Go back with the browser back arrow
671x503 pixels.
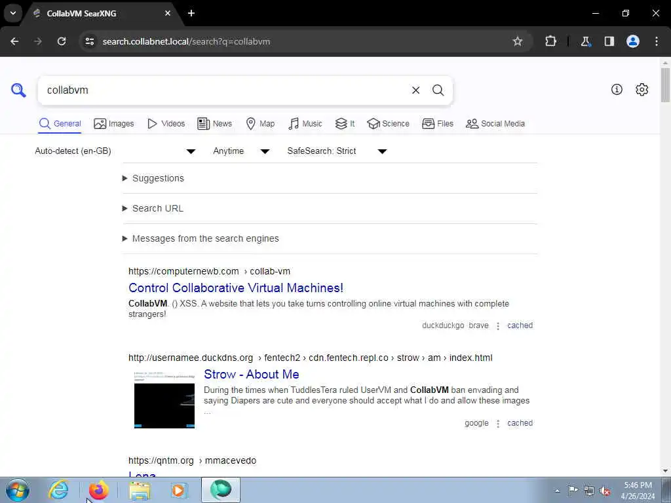(x=14, y=41)
